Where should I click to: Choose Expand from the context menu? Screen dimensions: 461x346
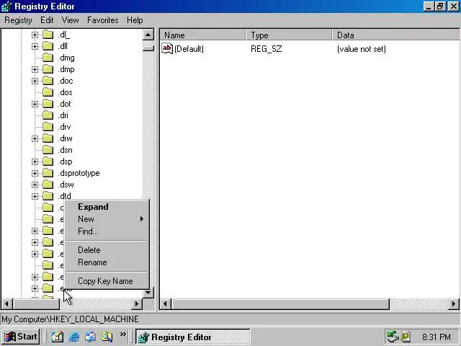click(107, 207)
